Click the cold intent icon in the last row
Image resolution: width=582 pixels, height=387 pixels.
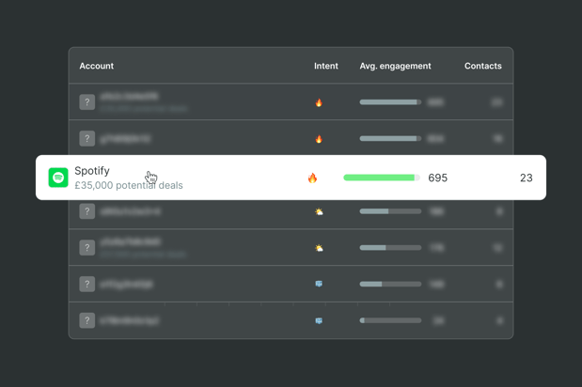pos(319,320)
